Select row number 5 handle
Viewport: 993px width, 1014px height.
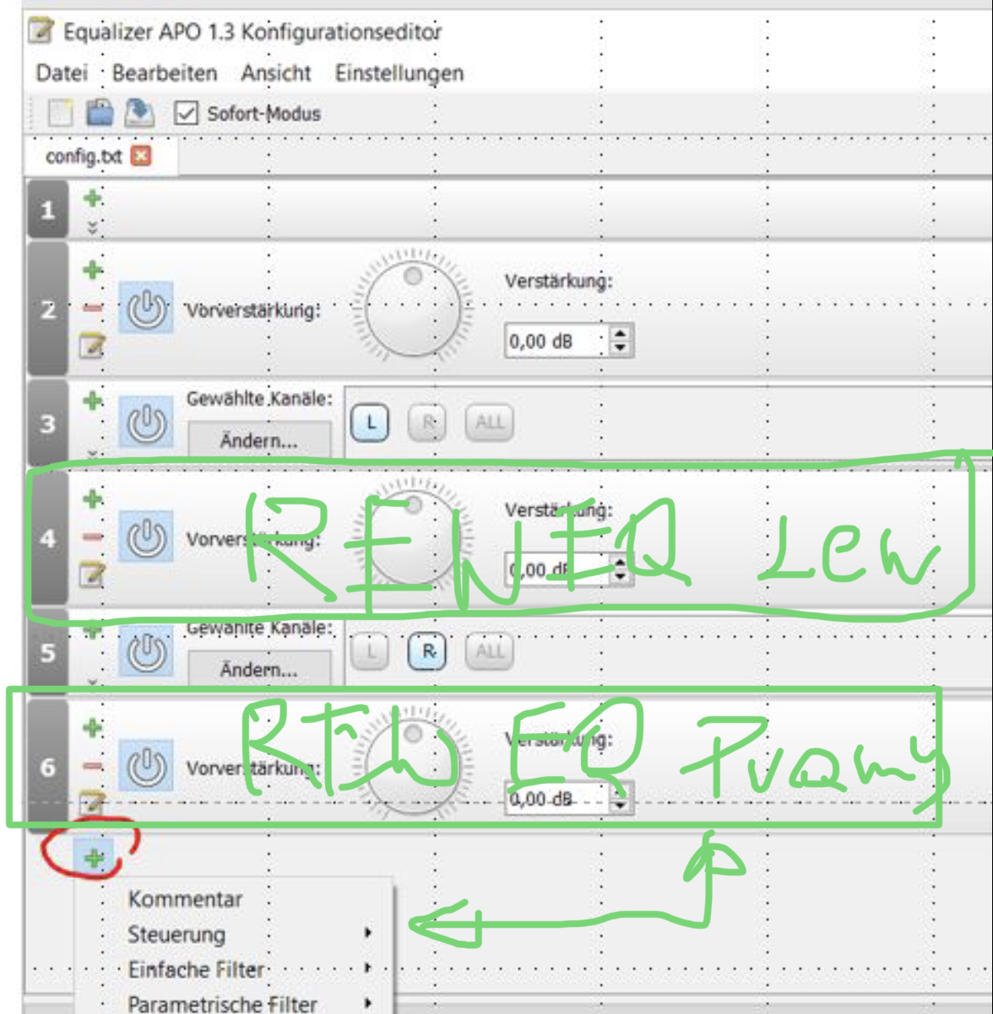pos(47,652)
